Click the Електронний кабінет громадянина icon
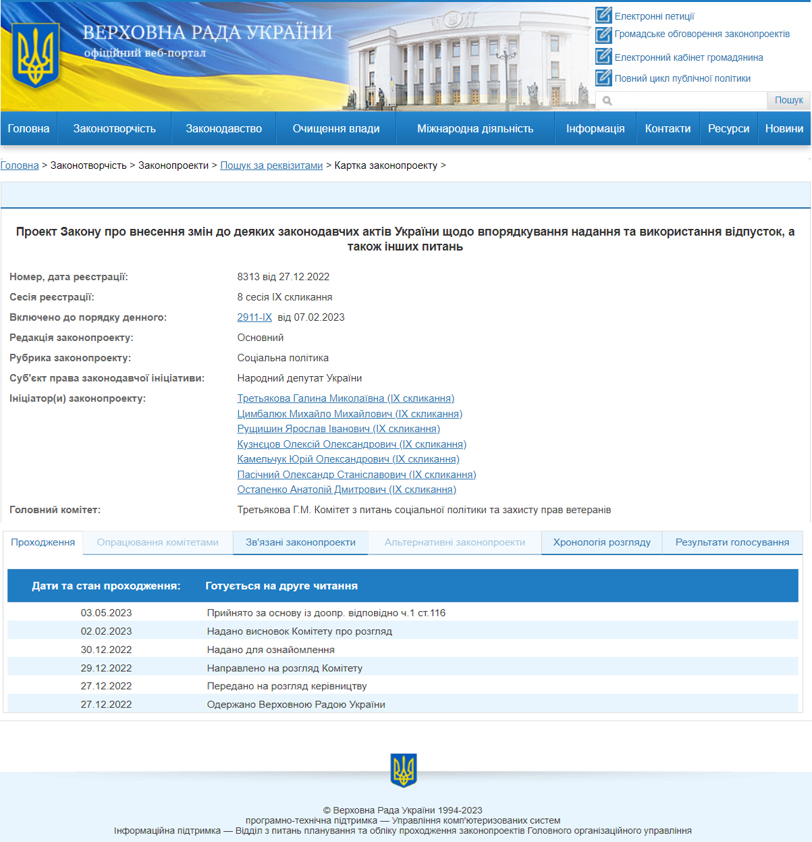Screen dimensions: 812x842 coord(603,57)
